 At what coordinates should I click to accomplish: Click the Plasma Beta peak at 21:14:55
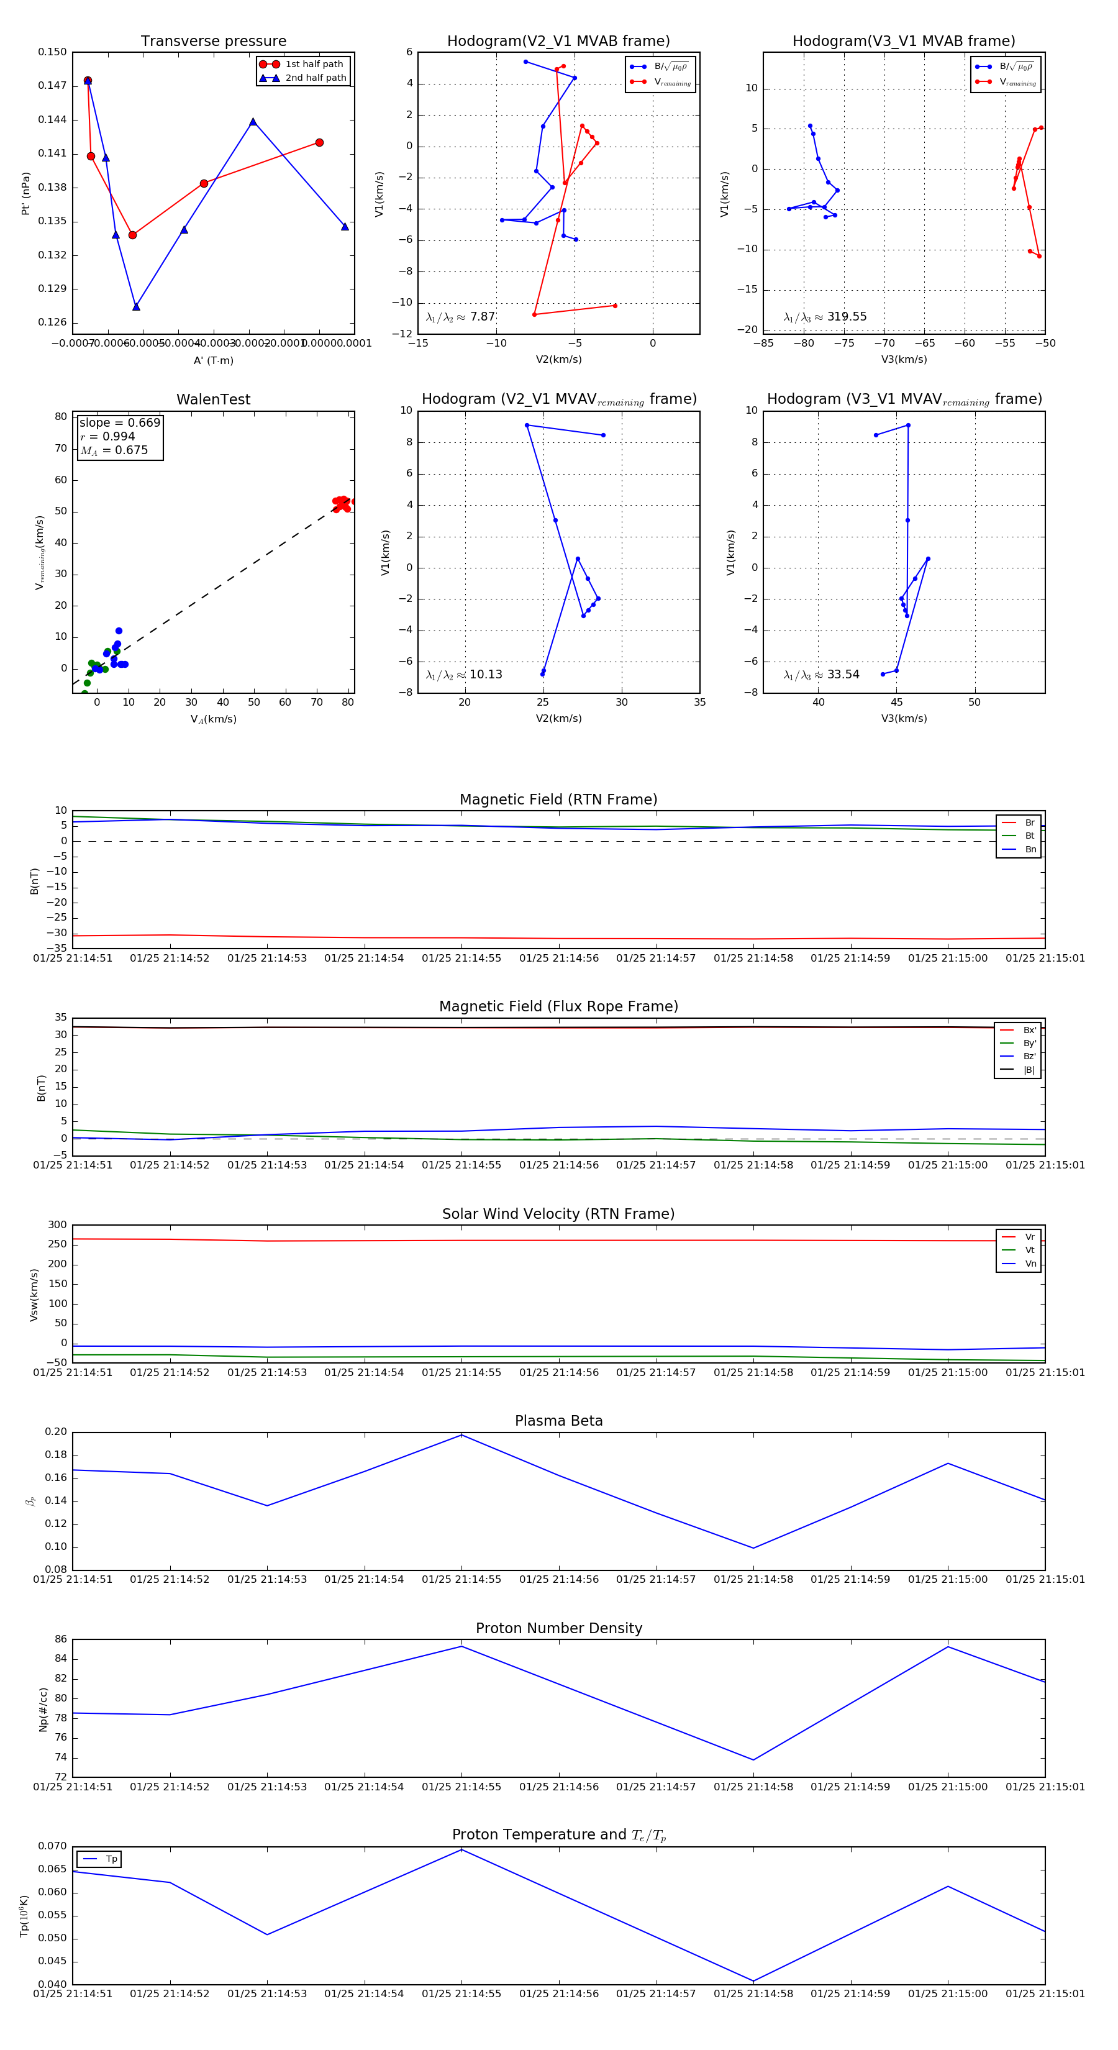click(x=461, y=1435)
